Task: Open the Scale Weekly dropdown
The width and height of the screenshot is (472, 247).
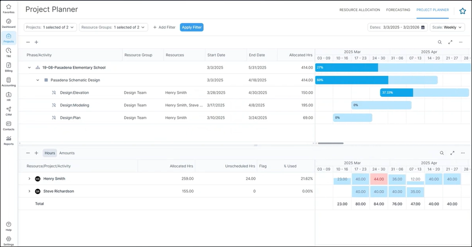Action: (x=447, y=27)
